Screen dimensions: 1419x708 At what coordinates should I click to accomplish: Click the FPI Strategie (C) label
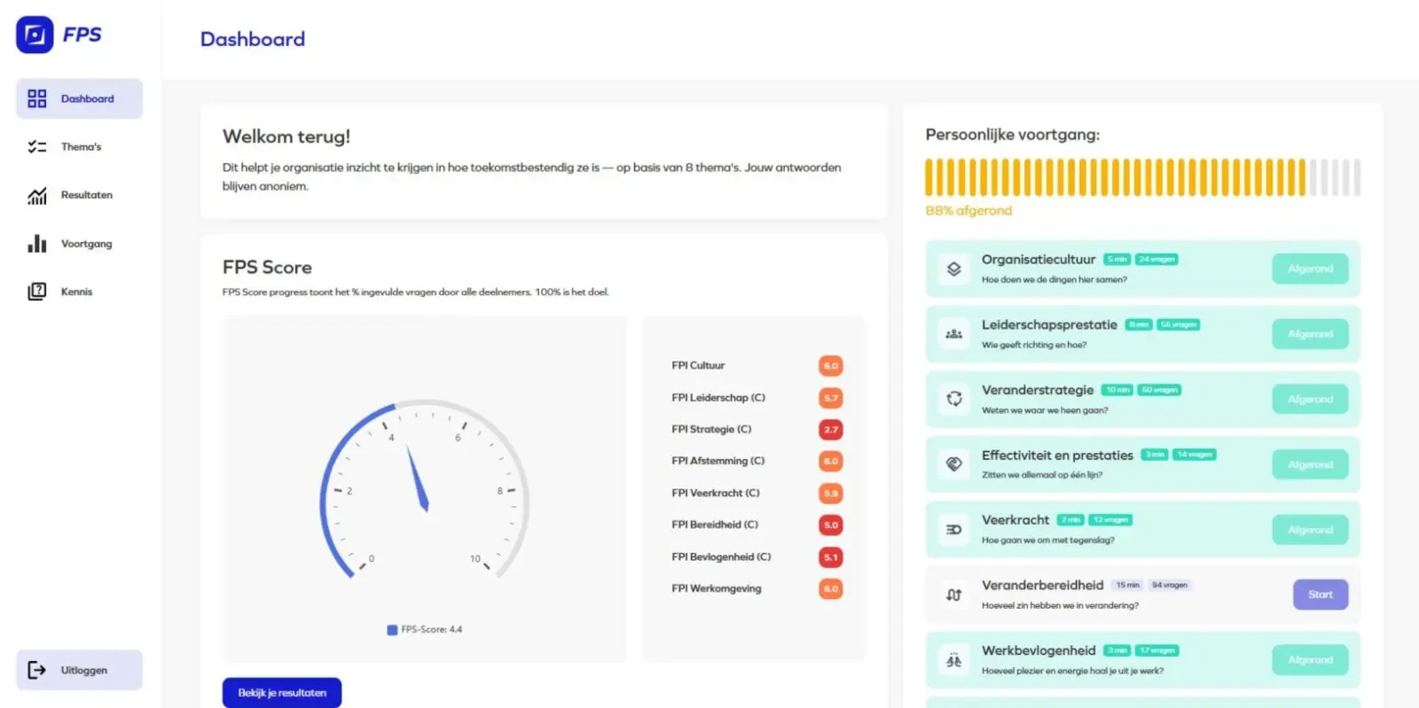711,429
